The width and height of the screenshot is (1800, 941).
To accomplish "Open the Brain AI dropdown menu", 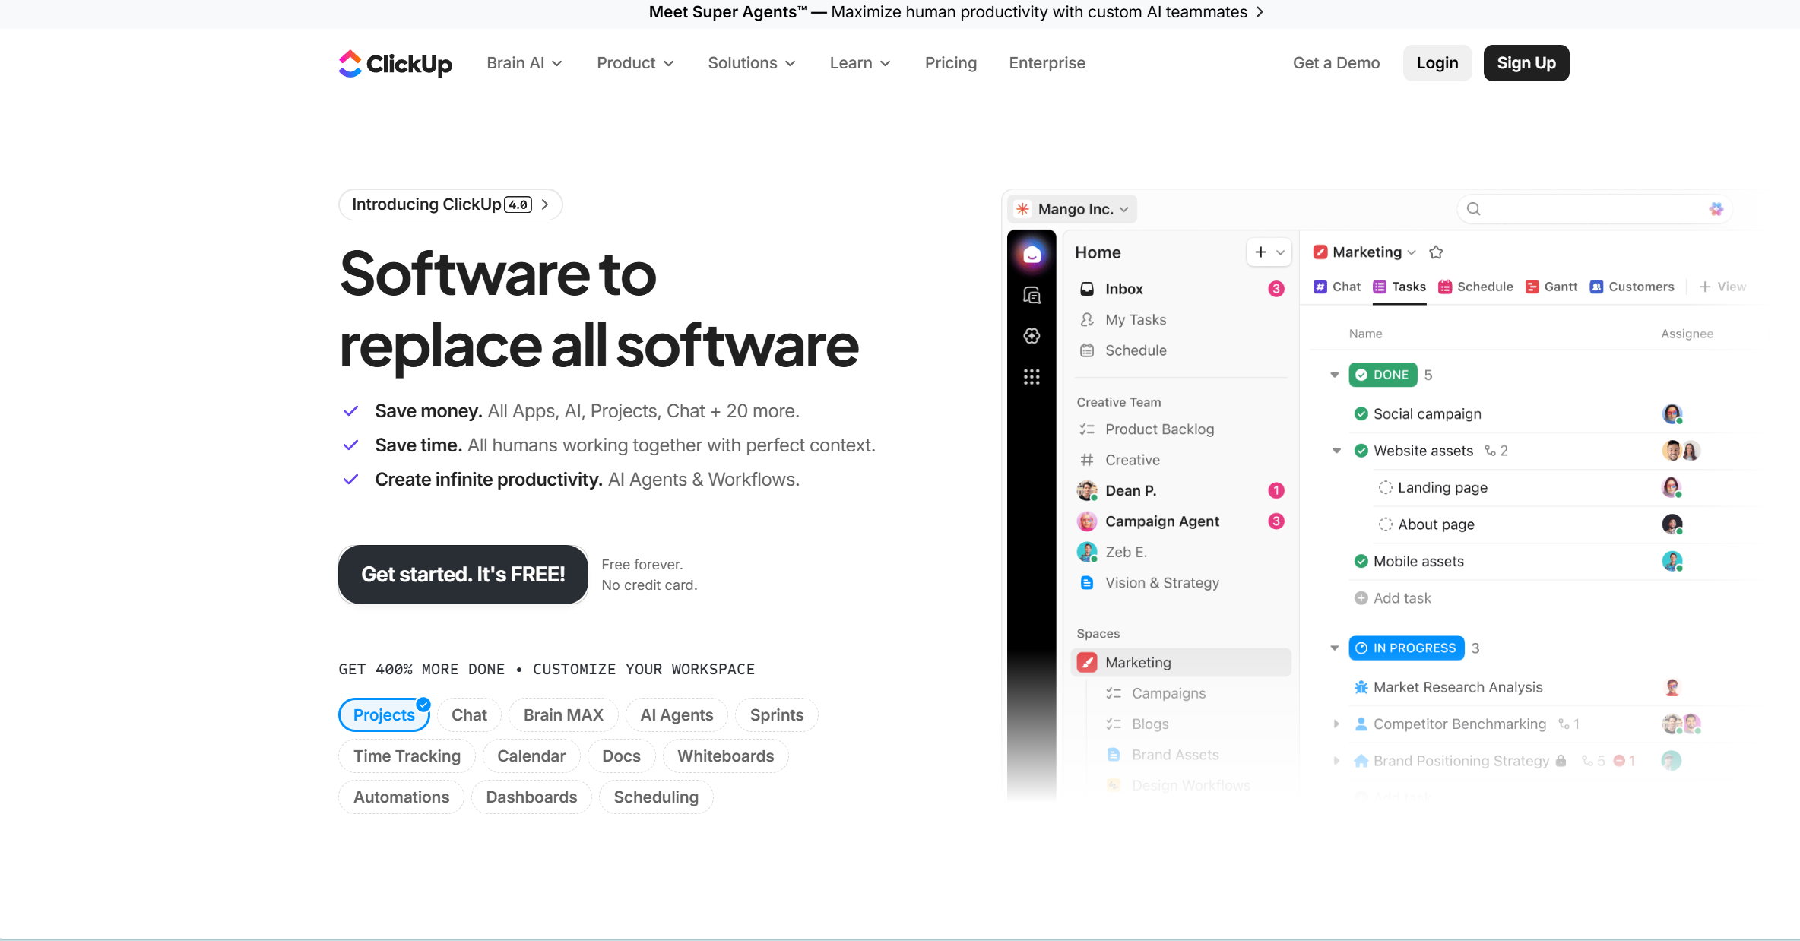I will click(x=524, y=63).
